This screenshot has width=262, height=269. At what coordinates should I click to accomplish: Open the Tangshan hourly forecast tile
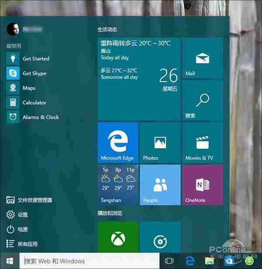click(117, 185)
